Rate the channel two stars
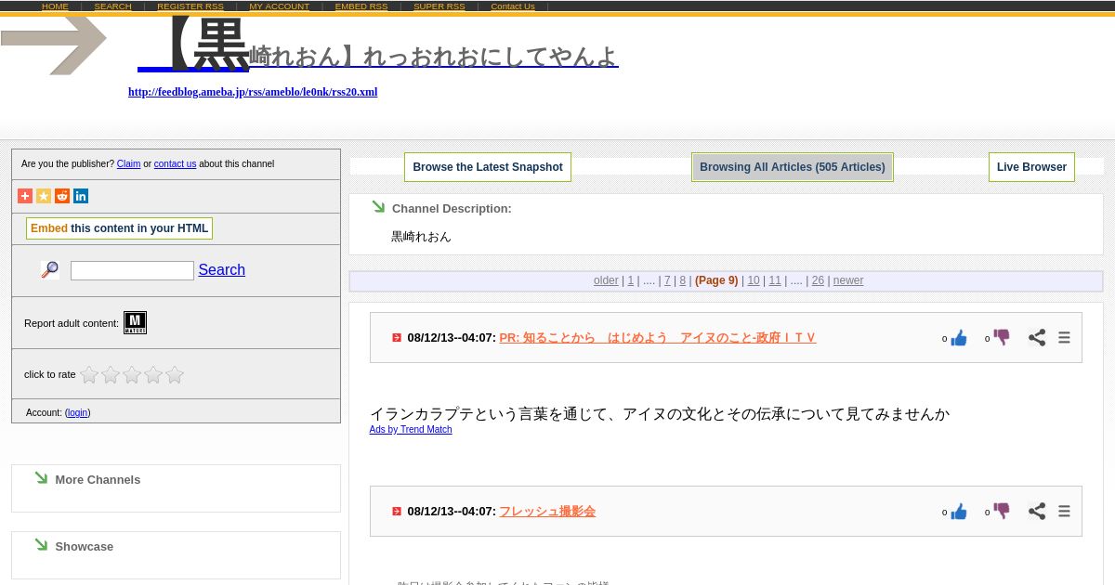This screenshot has height=585, width=1115. coord(111,375)
